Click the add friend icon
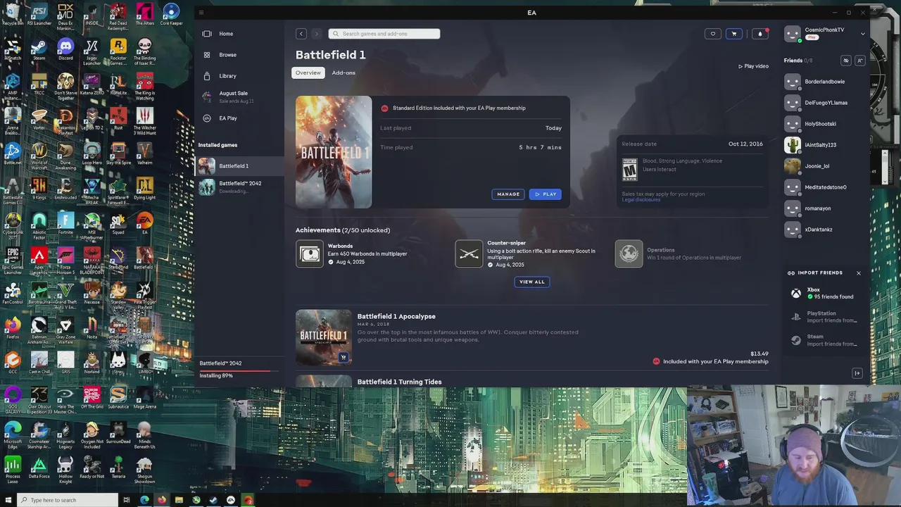 click(859, 61)
